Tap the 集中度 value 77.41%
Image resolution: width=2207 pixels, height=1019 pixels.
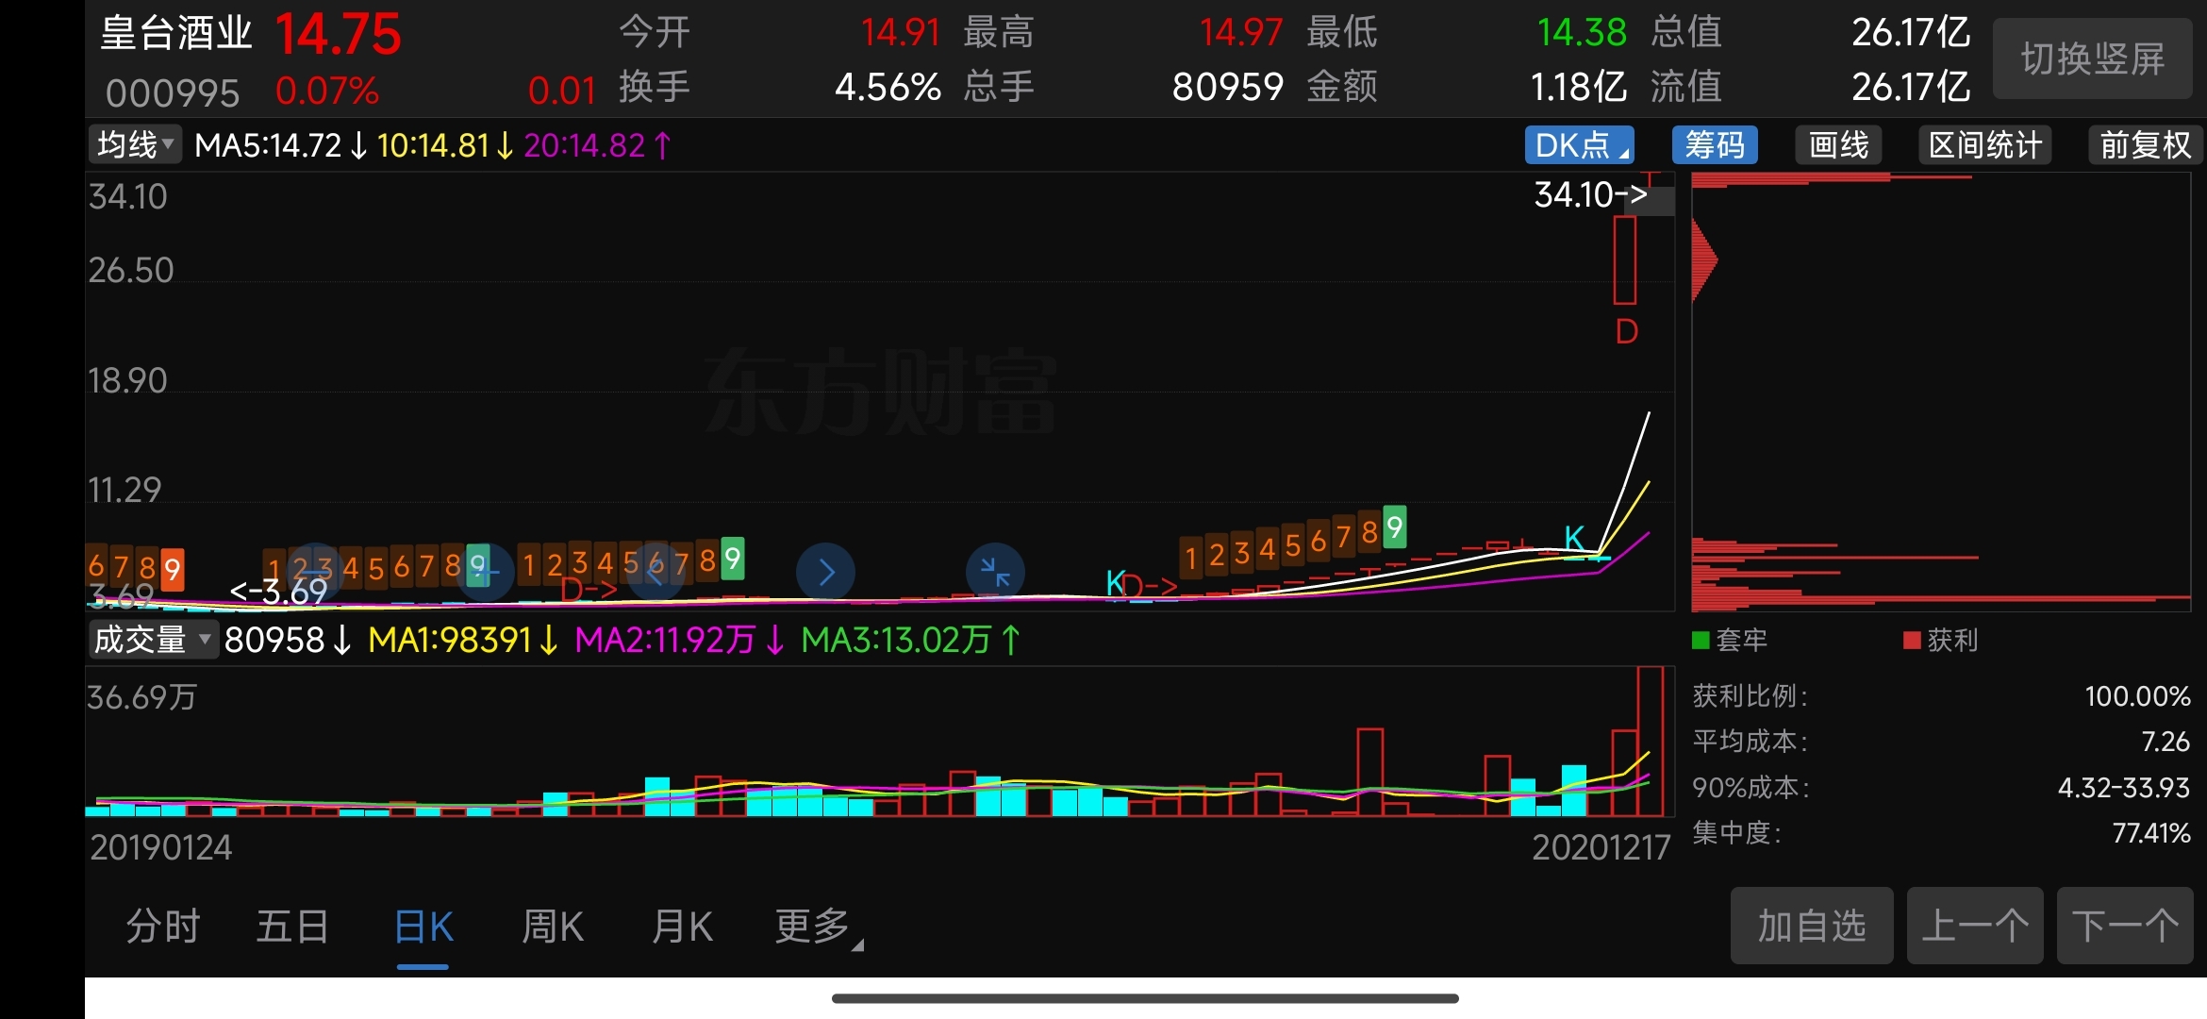[x=2150, y=832]
